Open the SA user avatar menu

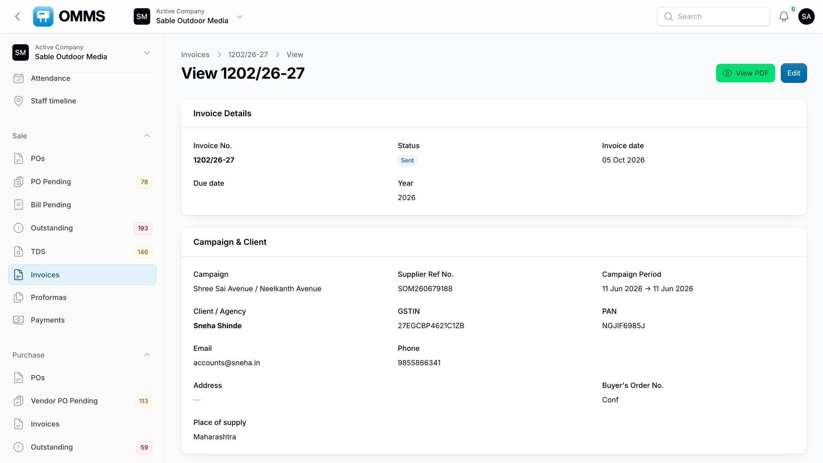click(806, 16)
